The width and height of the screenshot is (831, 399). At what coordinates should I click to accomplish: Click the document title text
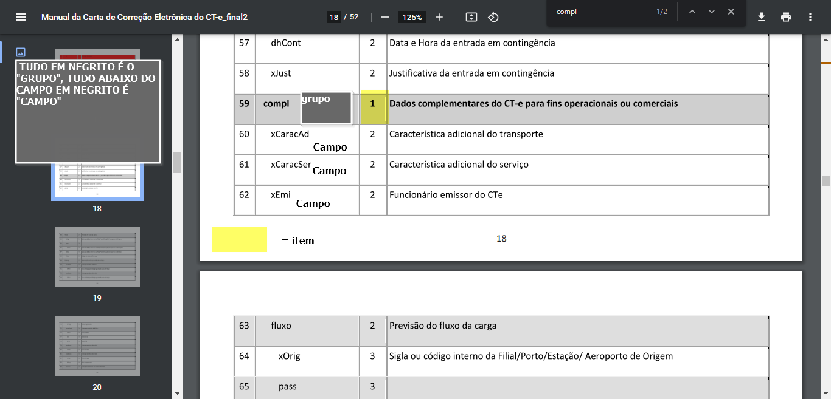[x=144, y=17]
